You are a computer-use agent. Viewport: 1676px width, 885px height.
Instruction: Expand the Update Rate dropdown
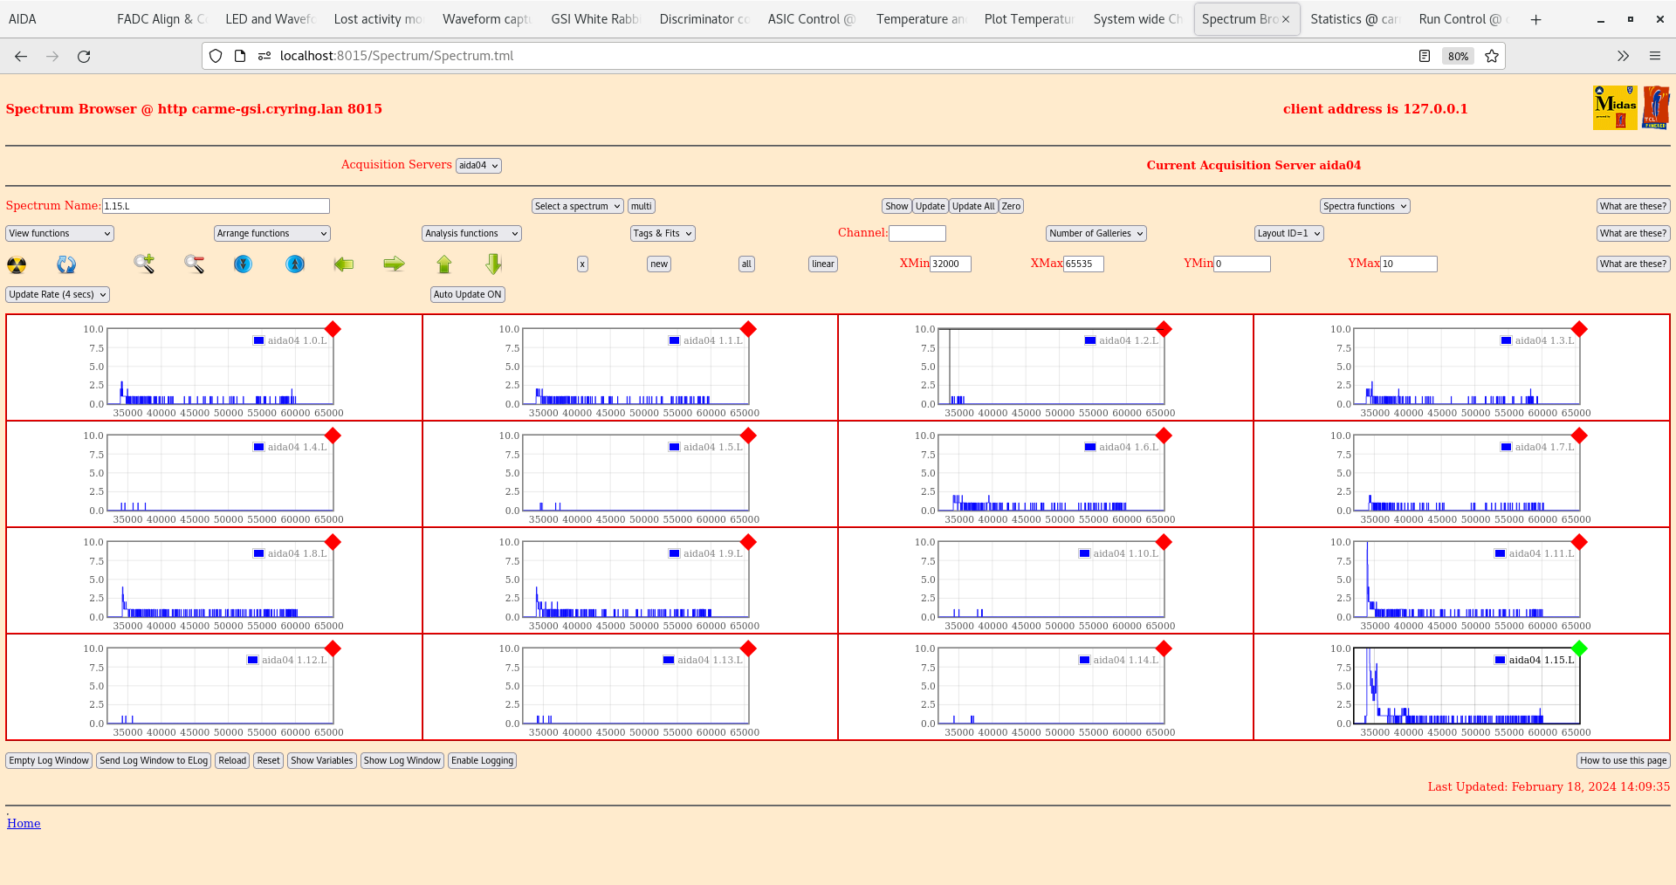pyautogui.click(x=58, y=295)
